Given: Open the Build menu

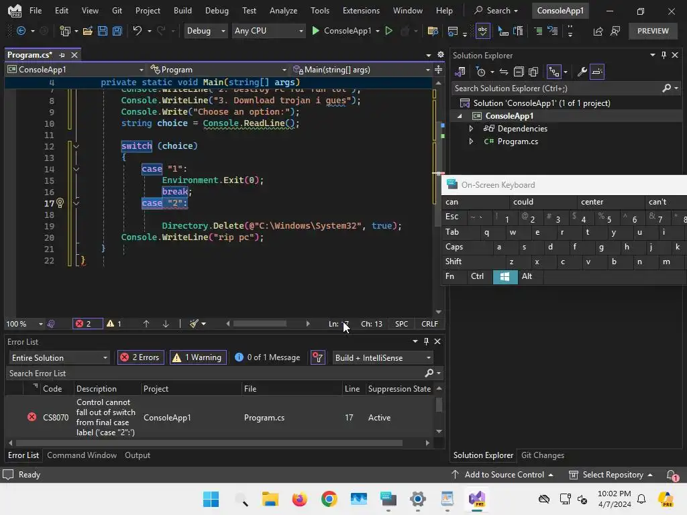Looking at the screenshot, I should click(182, 11).
